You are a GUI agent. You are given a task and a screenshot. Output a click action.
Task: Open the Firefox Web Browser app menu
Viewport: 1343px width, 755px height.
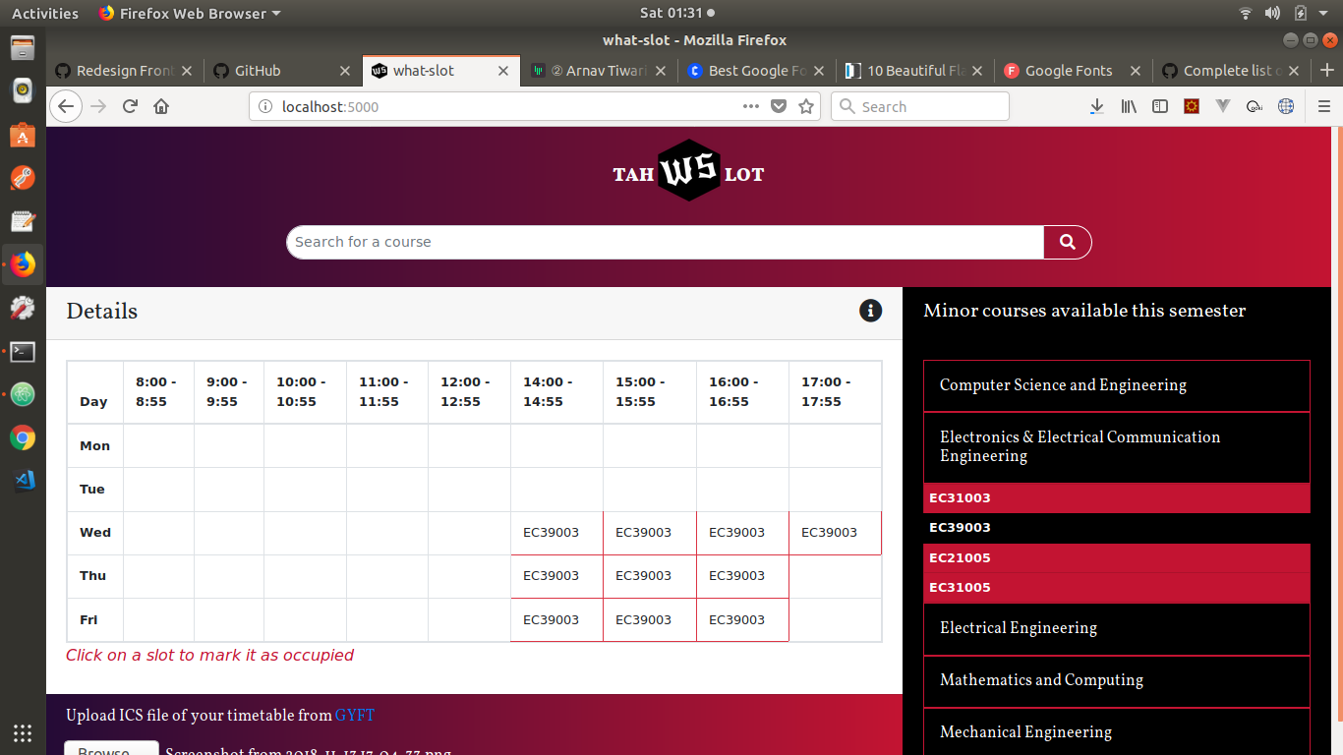[x=190, y=14]
